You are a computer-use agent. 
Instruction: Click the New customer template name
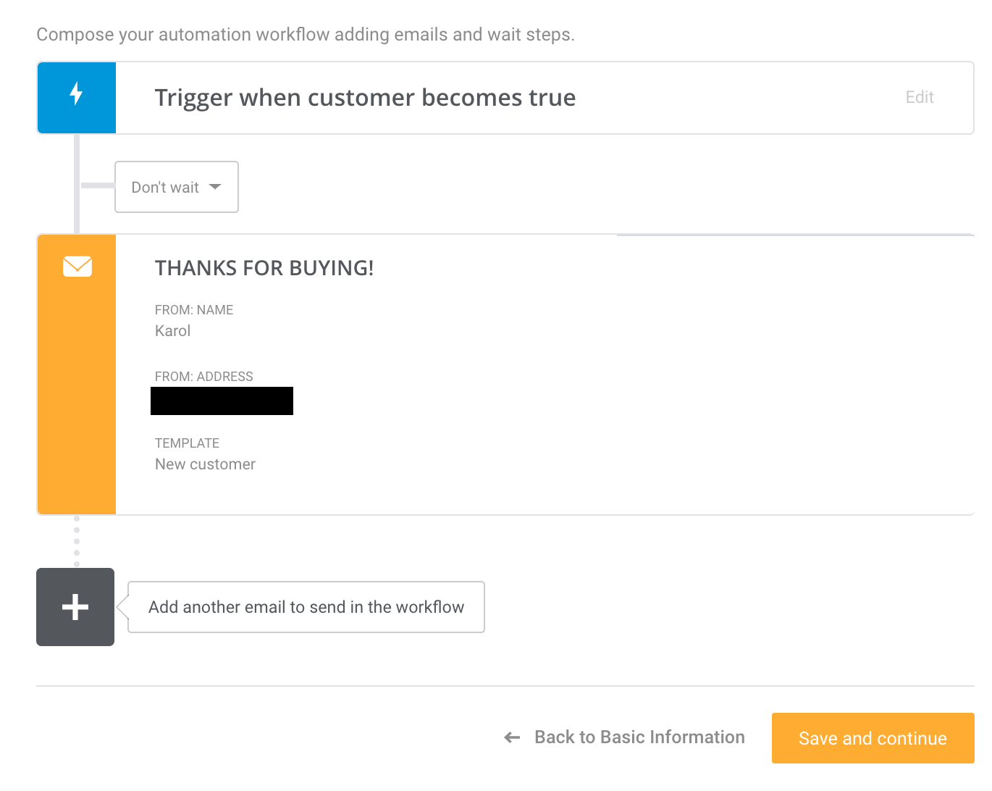(x=205, y=464)
